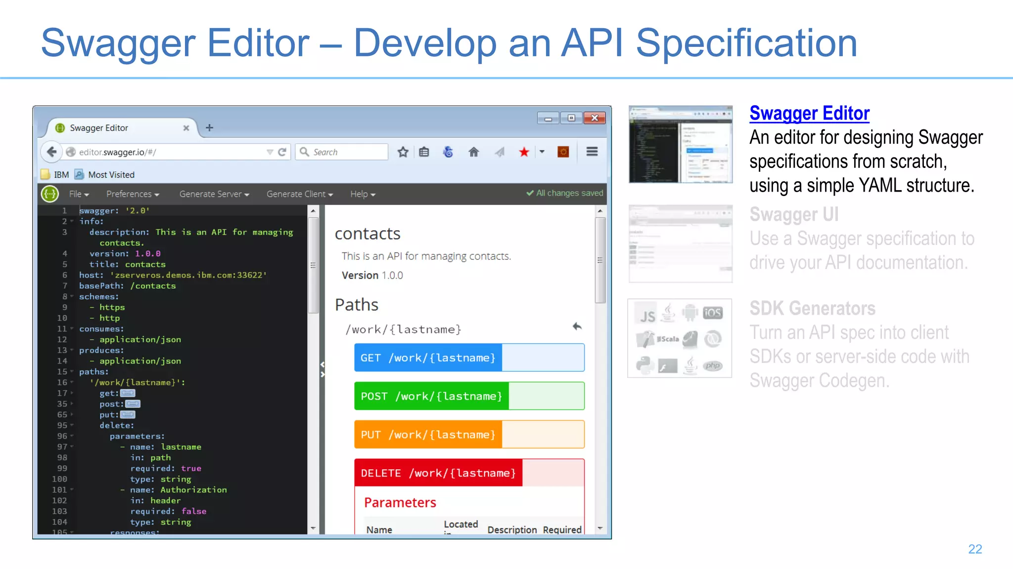Viewport: 1013px width, 569px height.
Task: Expand folded get: block on line 17
Action: [128, 393]
